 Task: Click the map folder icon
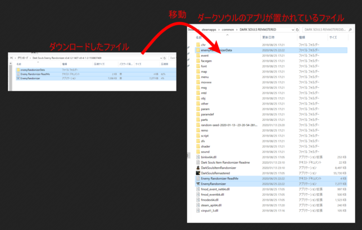pyautogui.click(x=198, y=71)
